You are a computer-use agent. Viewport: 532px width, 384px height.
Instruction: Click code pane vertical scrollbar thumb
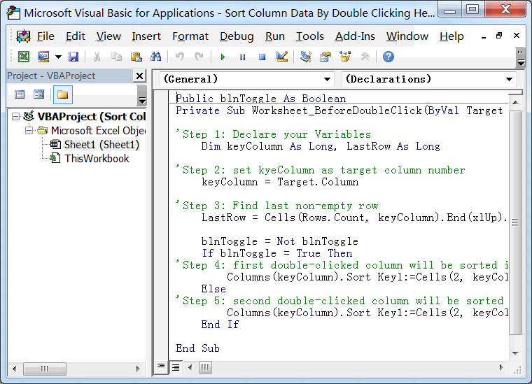pos(515,222)
